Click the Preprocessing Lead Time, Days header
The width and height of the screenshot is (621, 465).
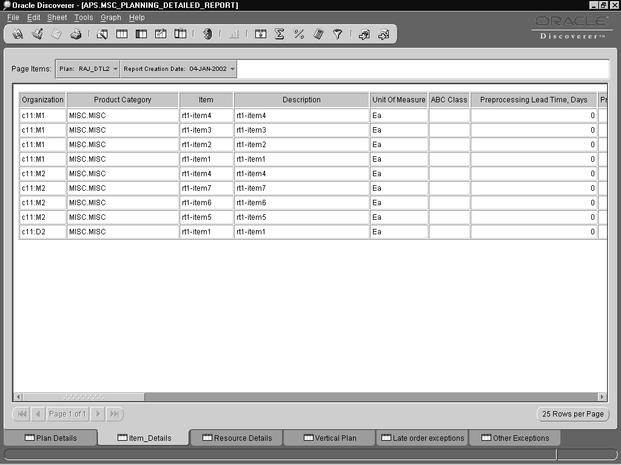[534, 100]
